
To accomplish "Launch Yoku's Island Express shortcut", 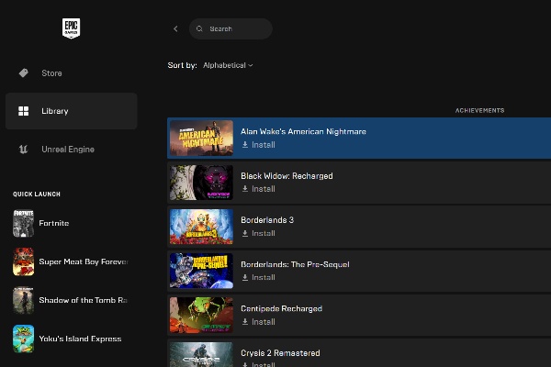I will [x=80, y=339].
